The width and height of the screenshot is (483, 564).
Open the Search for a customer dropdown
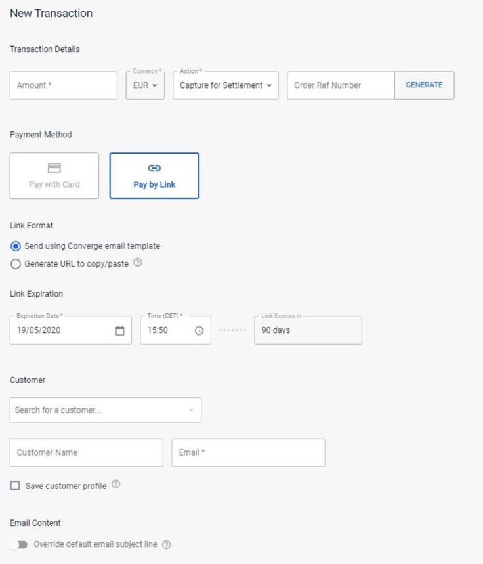click(x=106, y=410)
